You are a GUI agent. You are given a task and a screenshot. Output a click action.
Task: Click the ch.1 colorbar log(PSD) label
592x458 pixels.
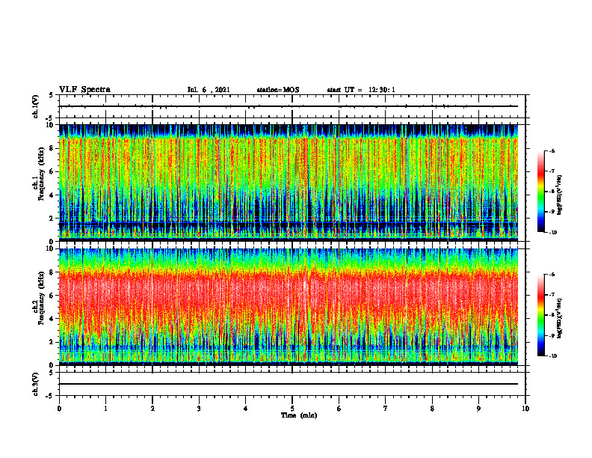point(560,195)
